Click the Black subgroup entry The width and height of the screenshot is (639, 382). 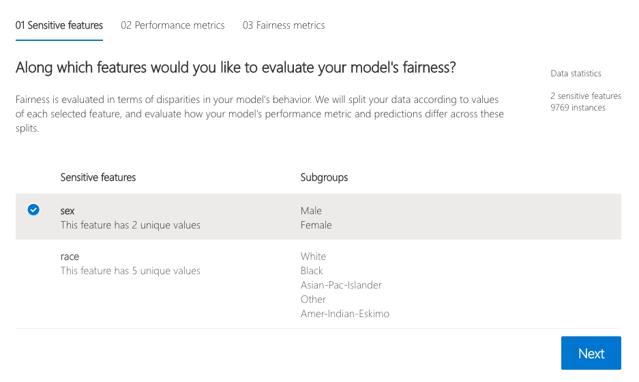[312, 271]
